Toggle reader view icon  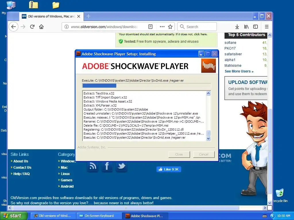click(x=150, y=27)
